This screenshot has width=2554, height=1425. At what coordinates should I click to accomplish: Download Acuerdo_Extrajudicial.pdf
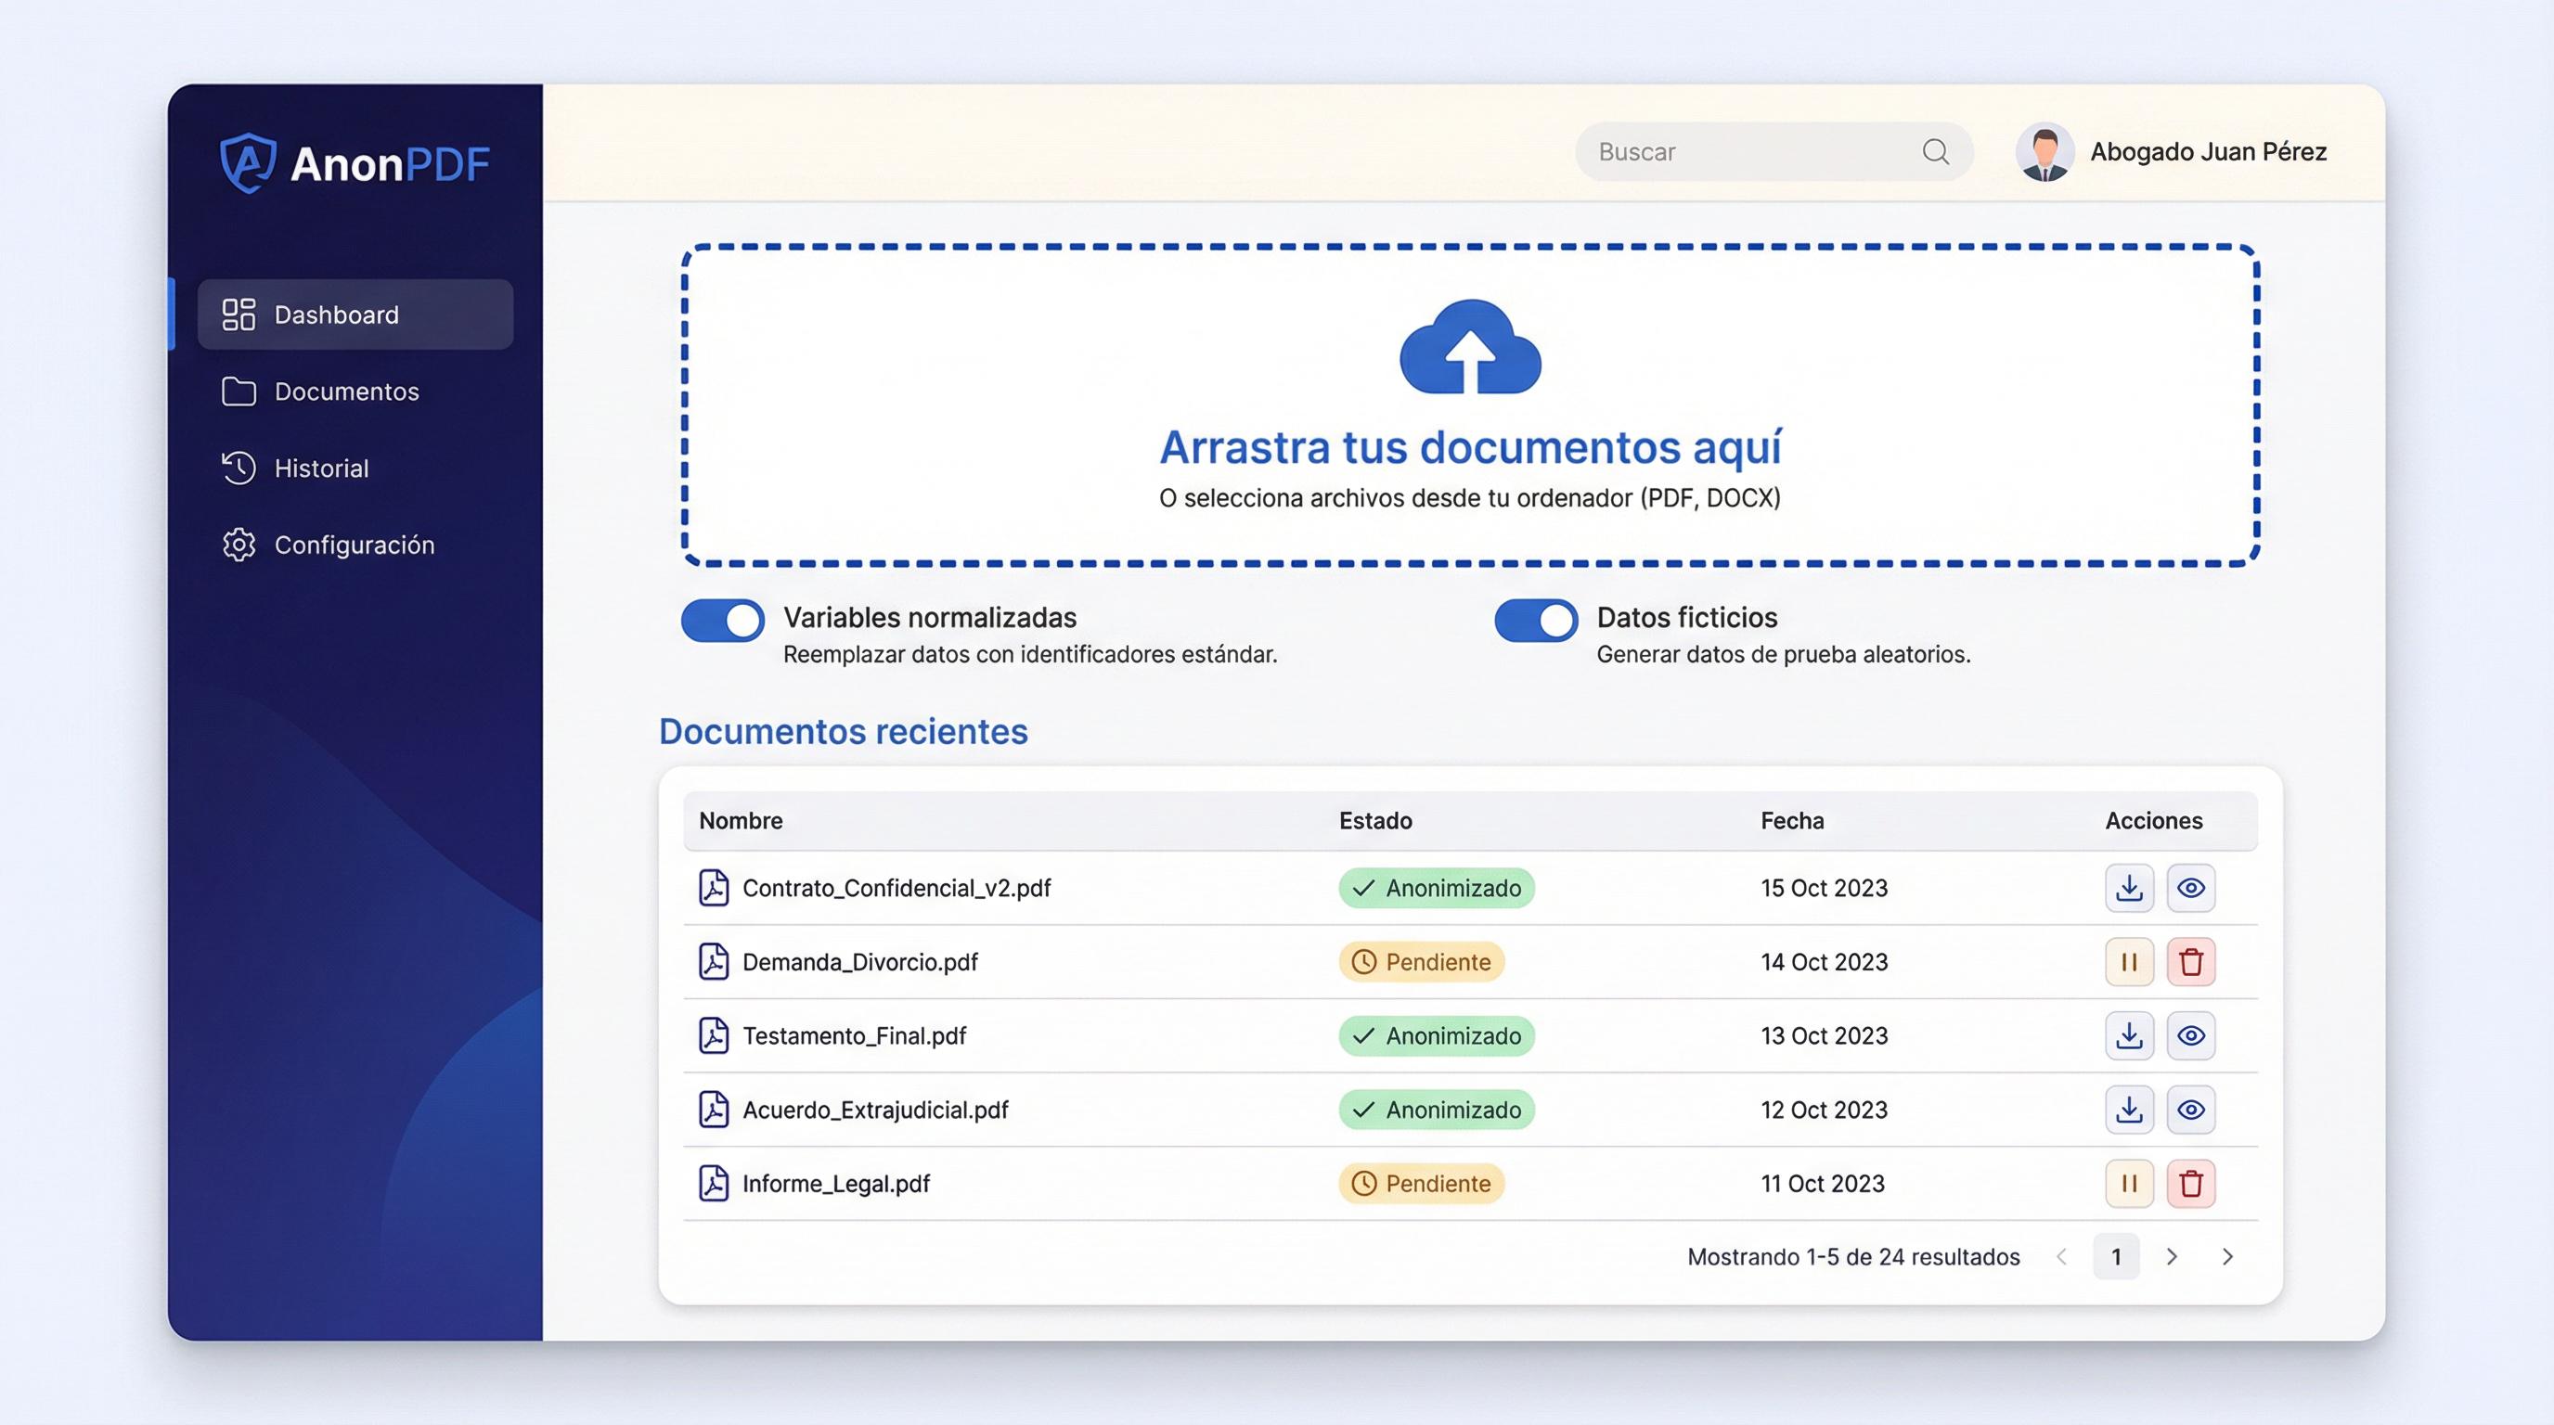tap(2129, 1110)
